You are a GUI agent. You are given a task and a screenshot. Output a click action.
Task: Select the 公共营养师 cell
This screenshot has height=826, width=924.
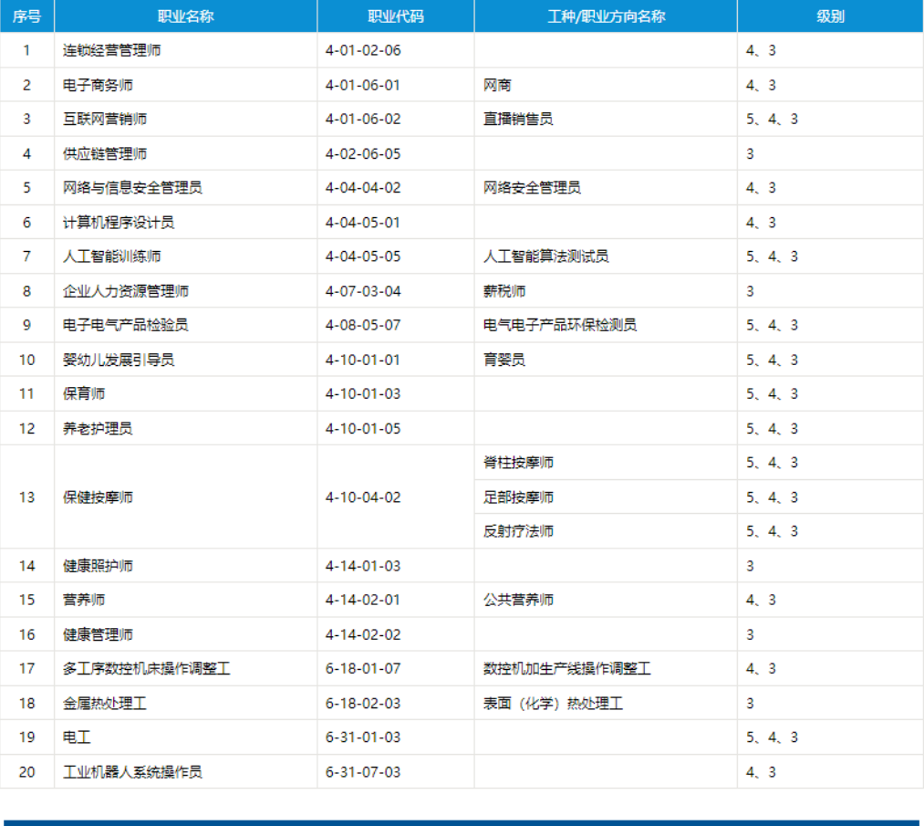(606, 600)
